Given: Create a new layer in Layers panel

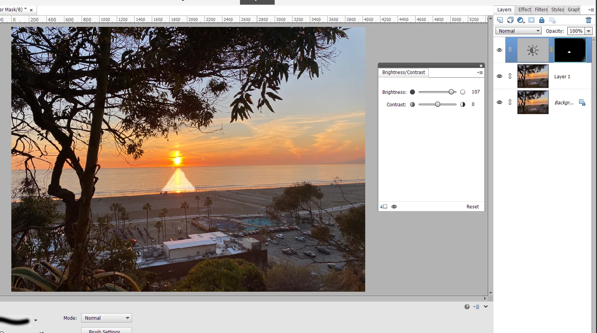Looking at the screenshot, I should point(500,20).
